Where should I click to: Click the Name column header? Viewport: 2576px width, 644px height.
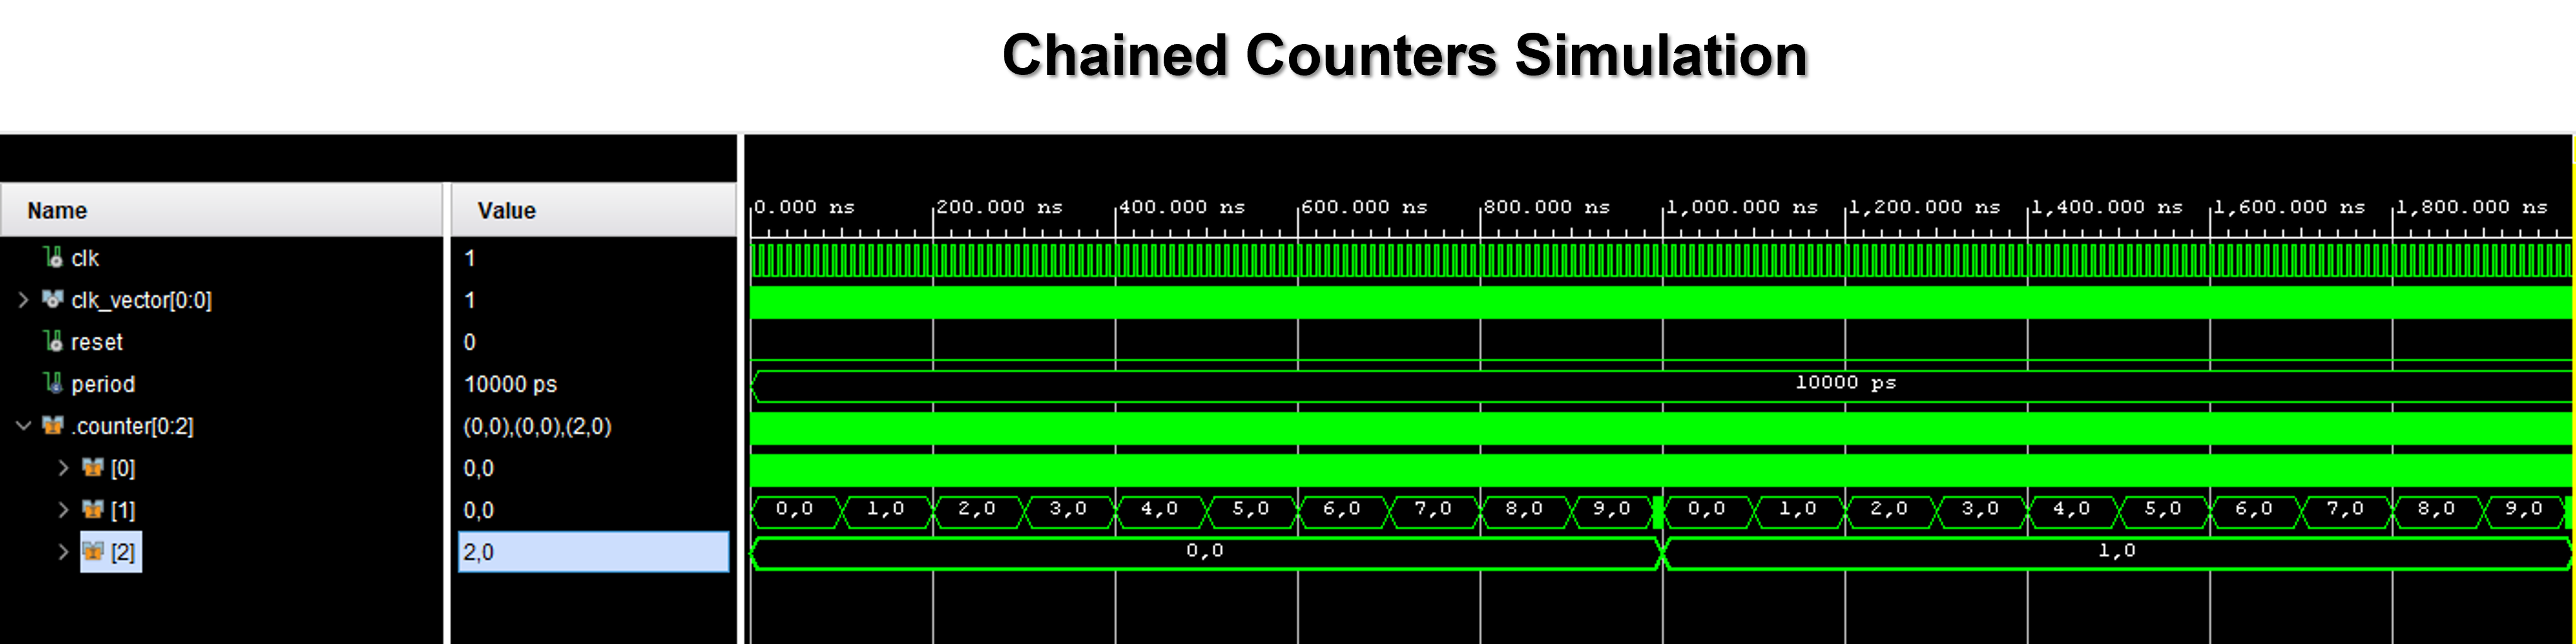(57, 211)
